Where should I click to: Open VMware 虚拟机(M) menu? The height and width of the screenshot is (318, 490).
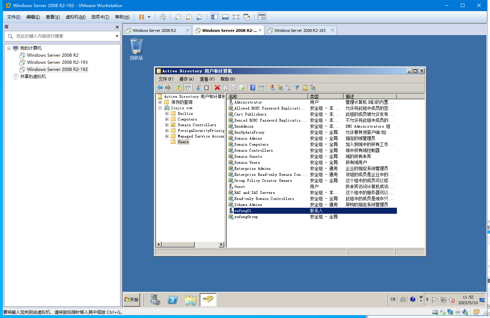pos(75,17)
